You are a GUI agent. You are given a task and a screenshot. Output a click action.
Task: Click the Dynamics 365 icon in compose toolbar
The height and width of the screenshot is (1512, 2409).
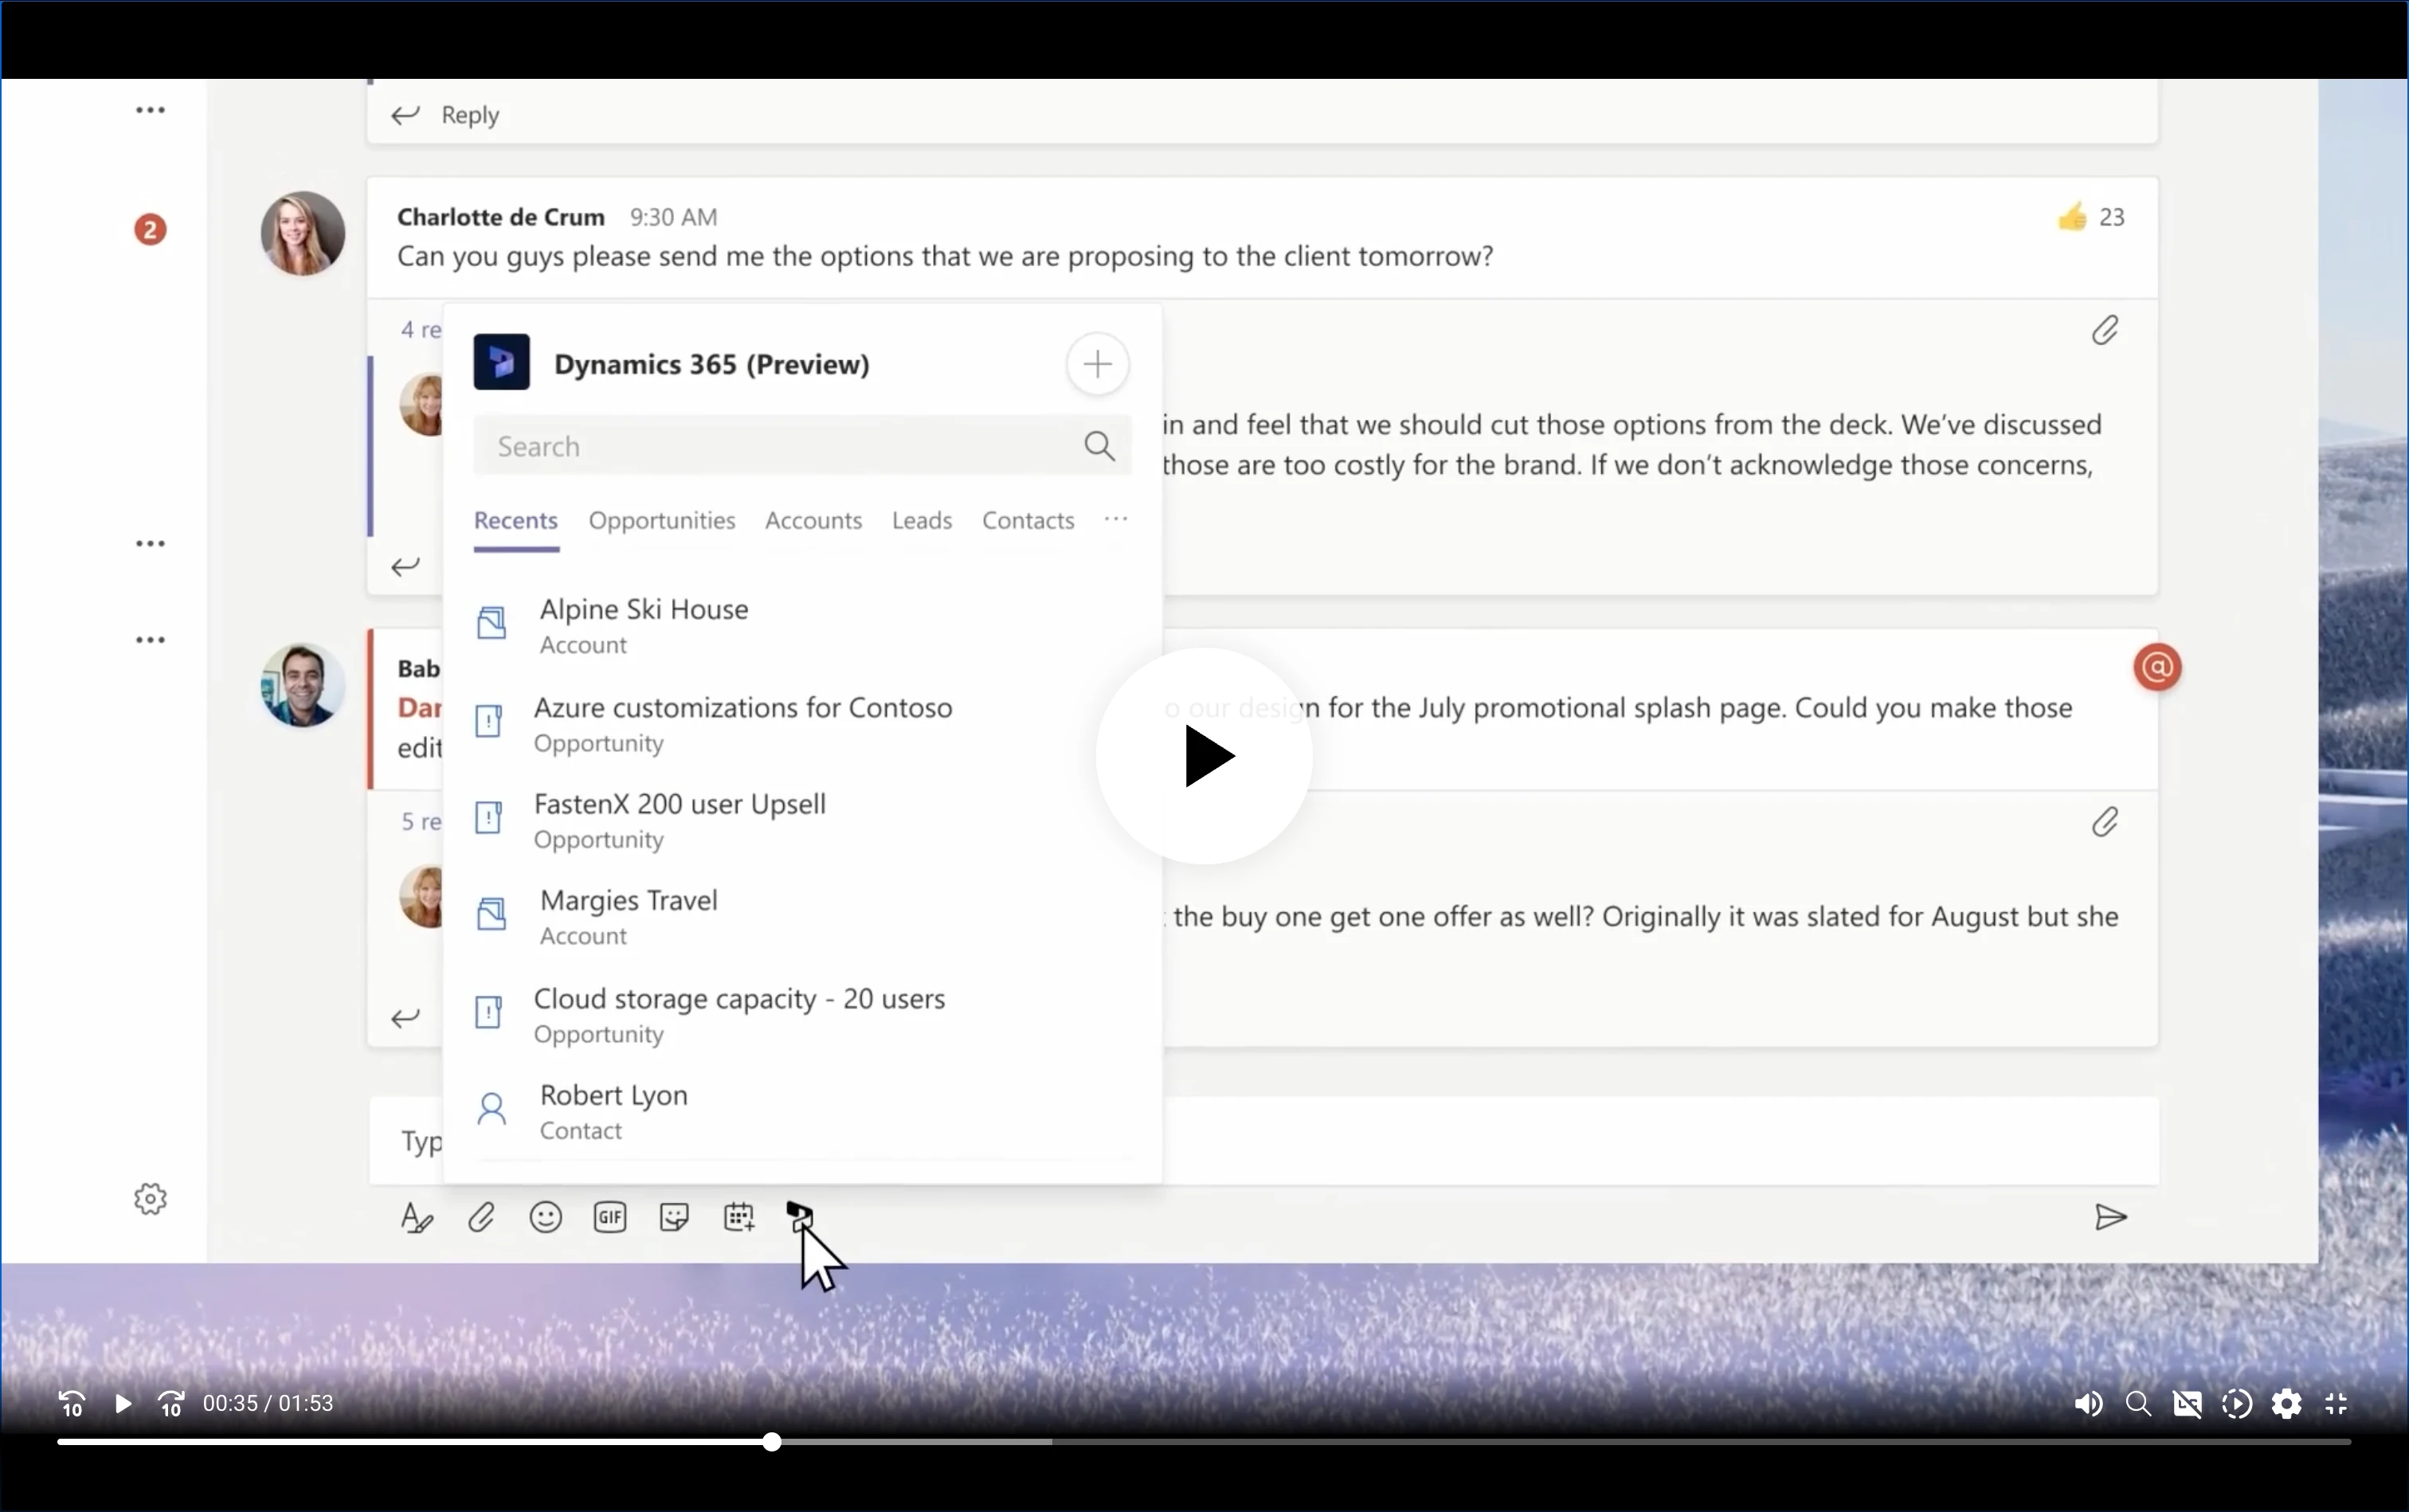click(x=800, y=1216)
